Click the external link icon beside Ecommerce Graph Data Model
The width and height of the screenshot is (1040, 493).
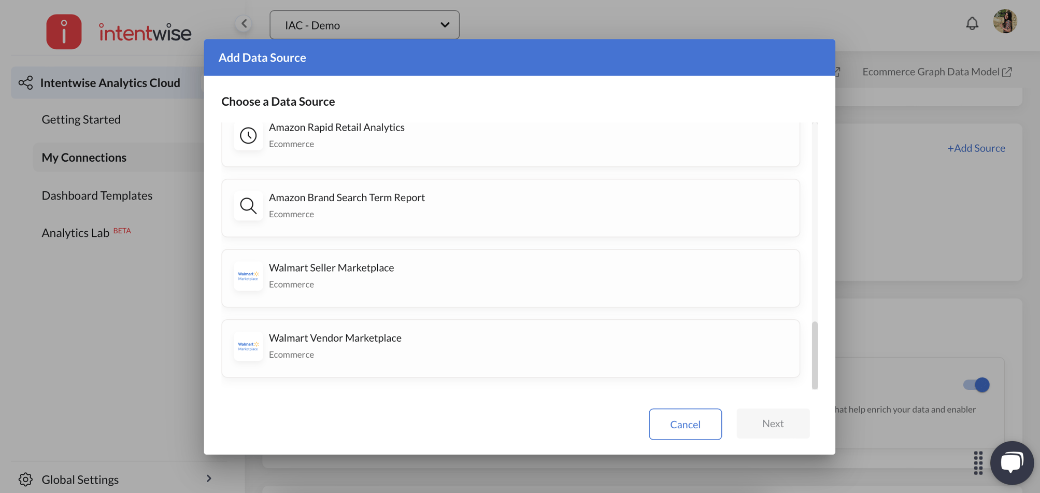pyautogui.click(x=1007, y=72)
